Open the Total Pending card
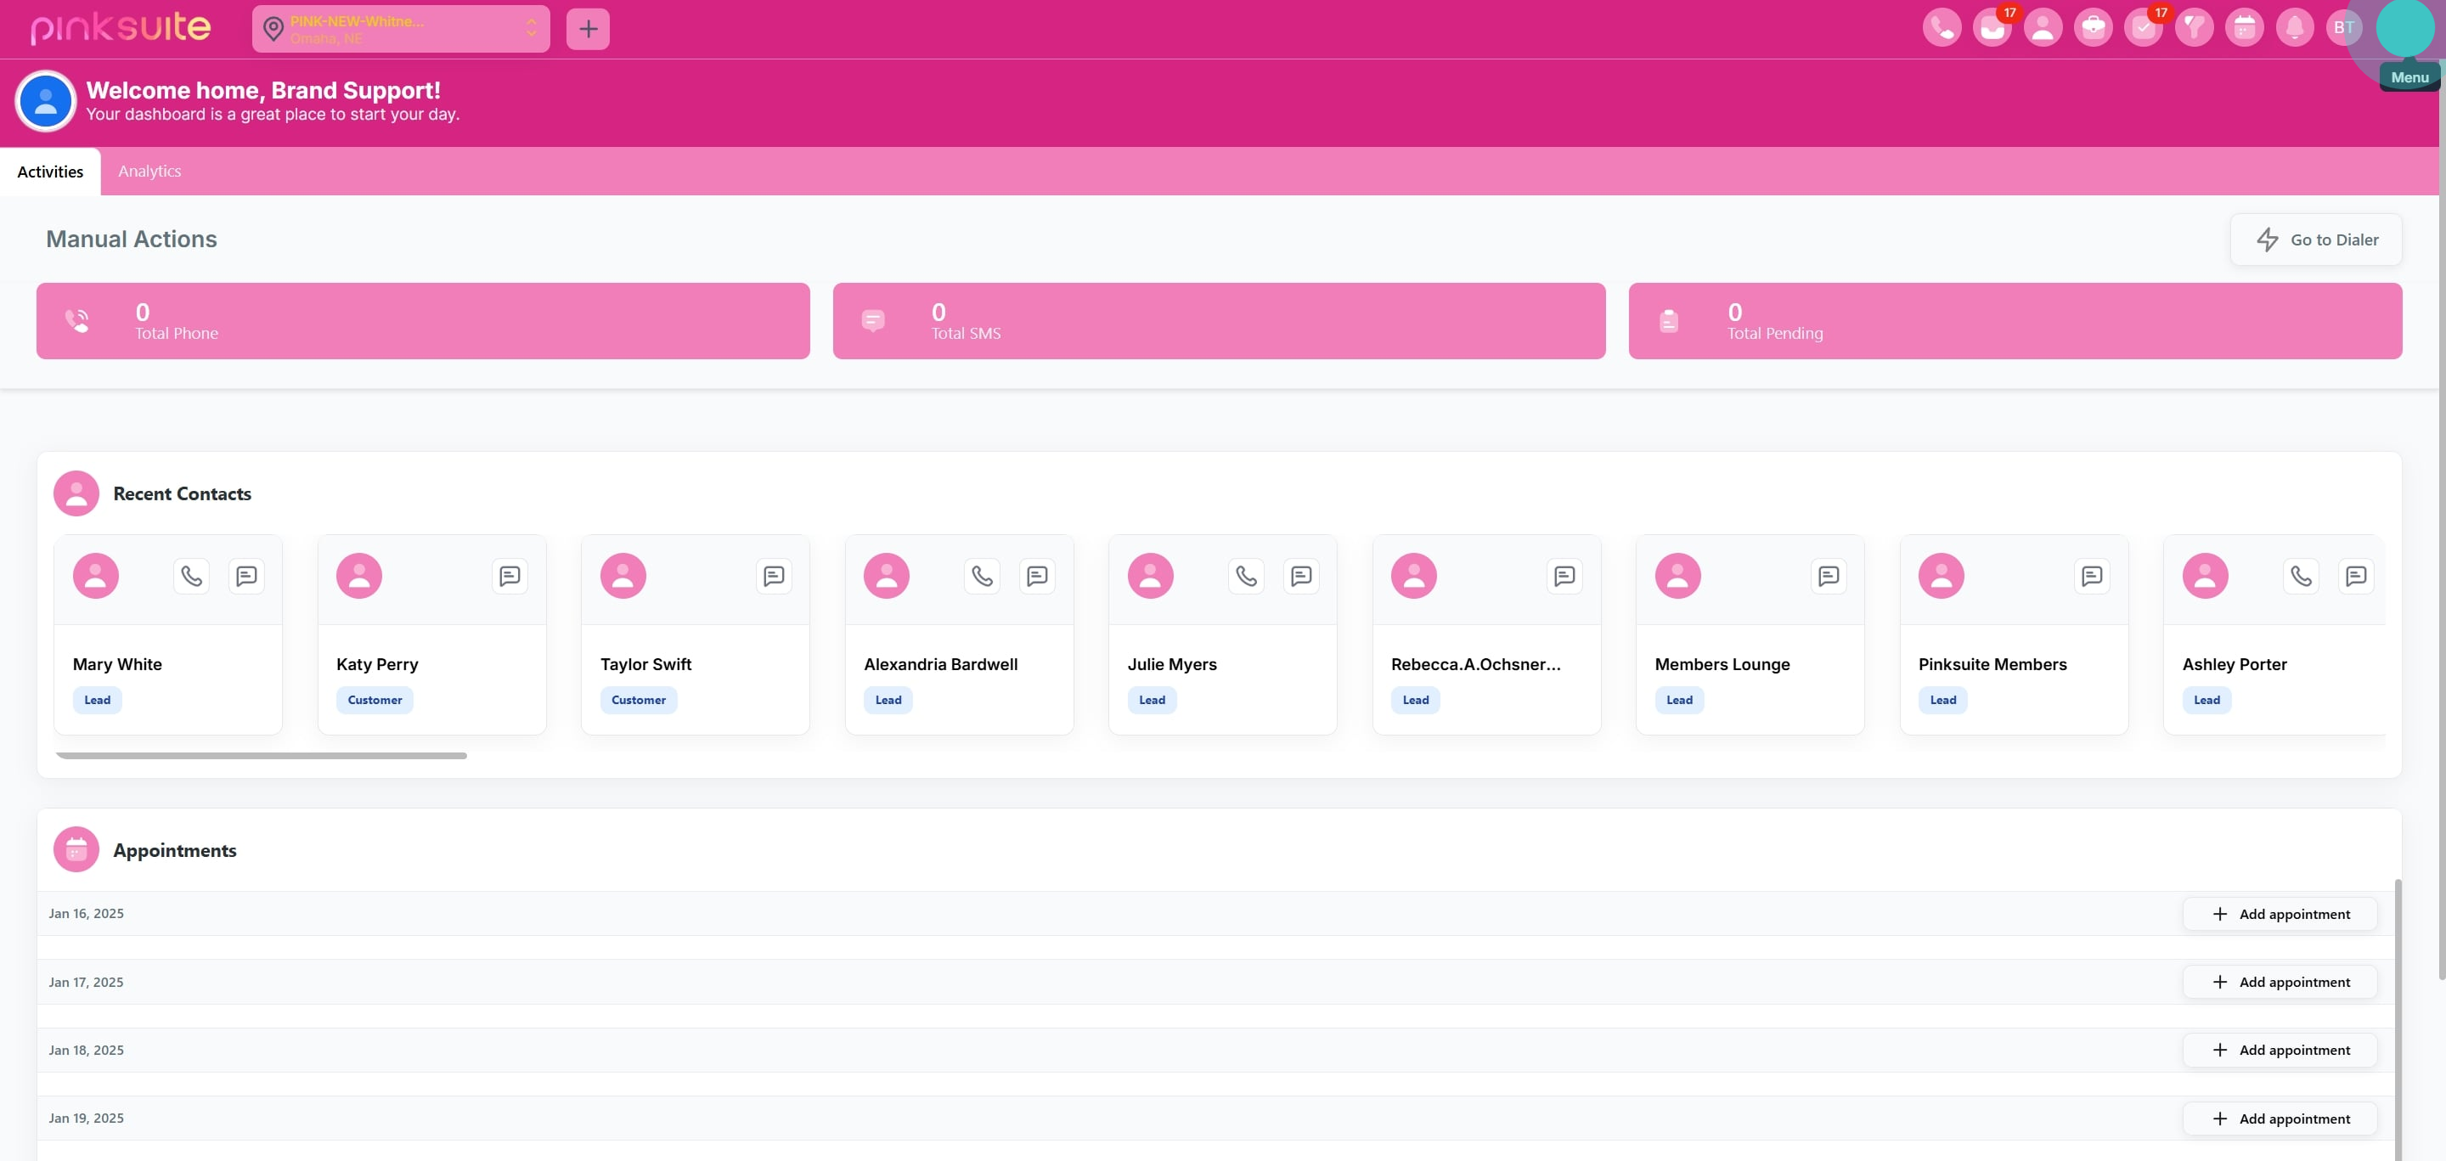This screenshot has height=1161, width=2446. click(x=2014, y=321)
